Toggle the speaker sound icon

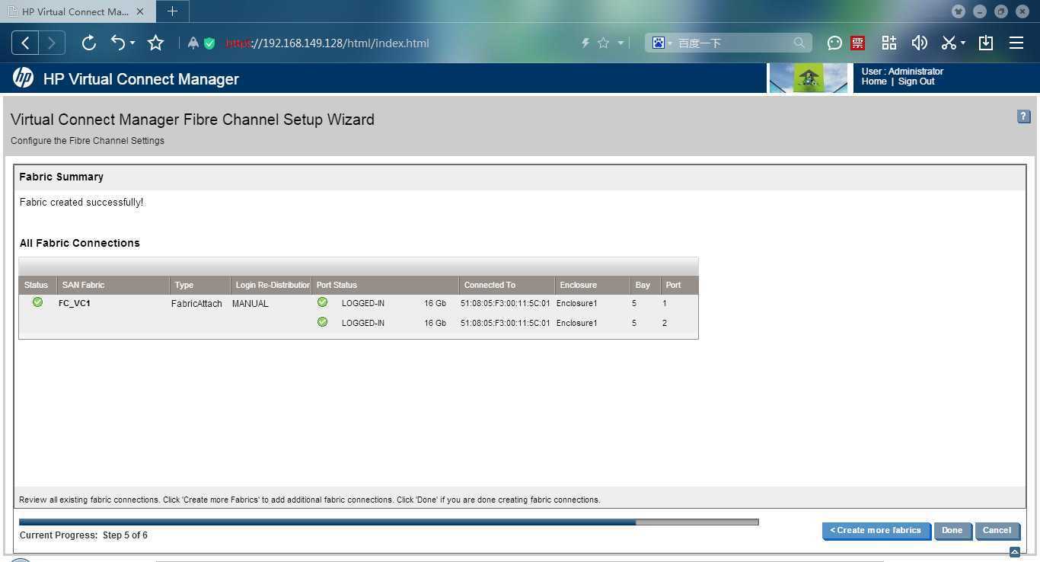coord(920,43)
